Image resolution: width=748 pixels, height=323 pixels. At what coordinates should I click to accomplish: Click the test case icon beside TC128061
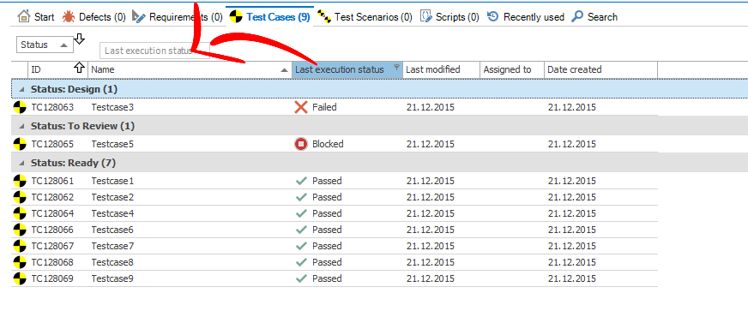pyautogui.click(x=20, y=181)
